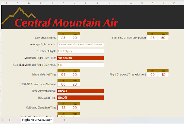
Task: Select the Duty check in time minutes cell
Action: tap(74, 38)
